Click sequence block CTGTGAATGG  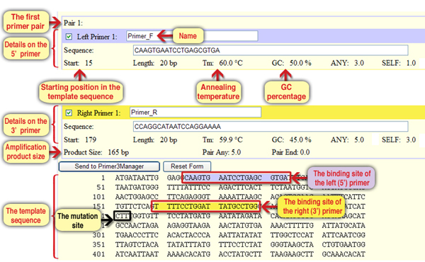pos(344,245)
